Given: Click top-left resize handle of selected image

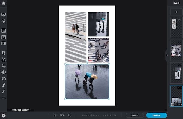Looking at the screenshot, I should point(65,64).
